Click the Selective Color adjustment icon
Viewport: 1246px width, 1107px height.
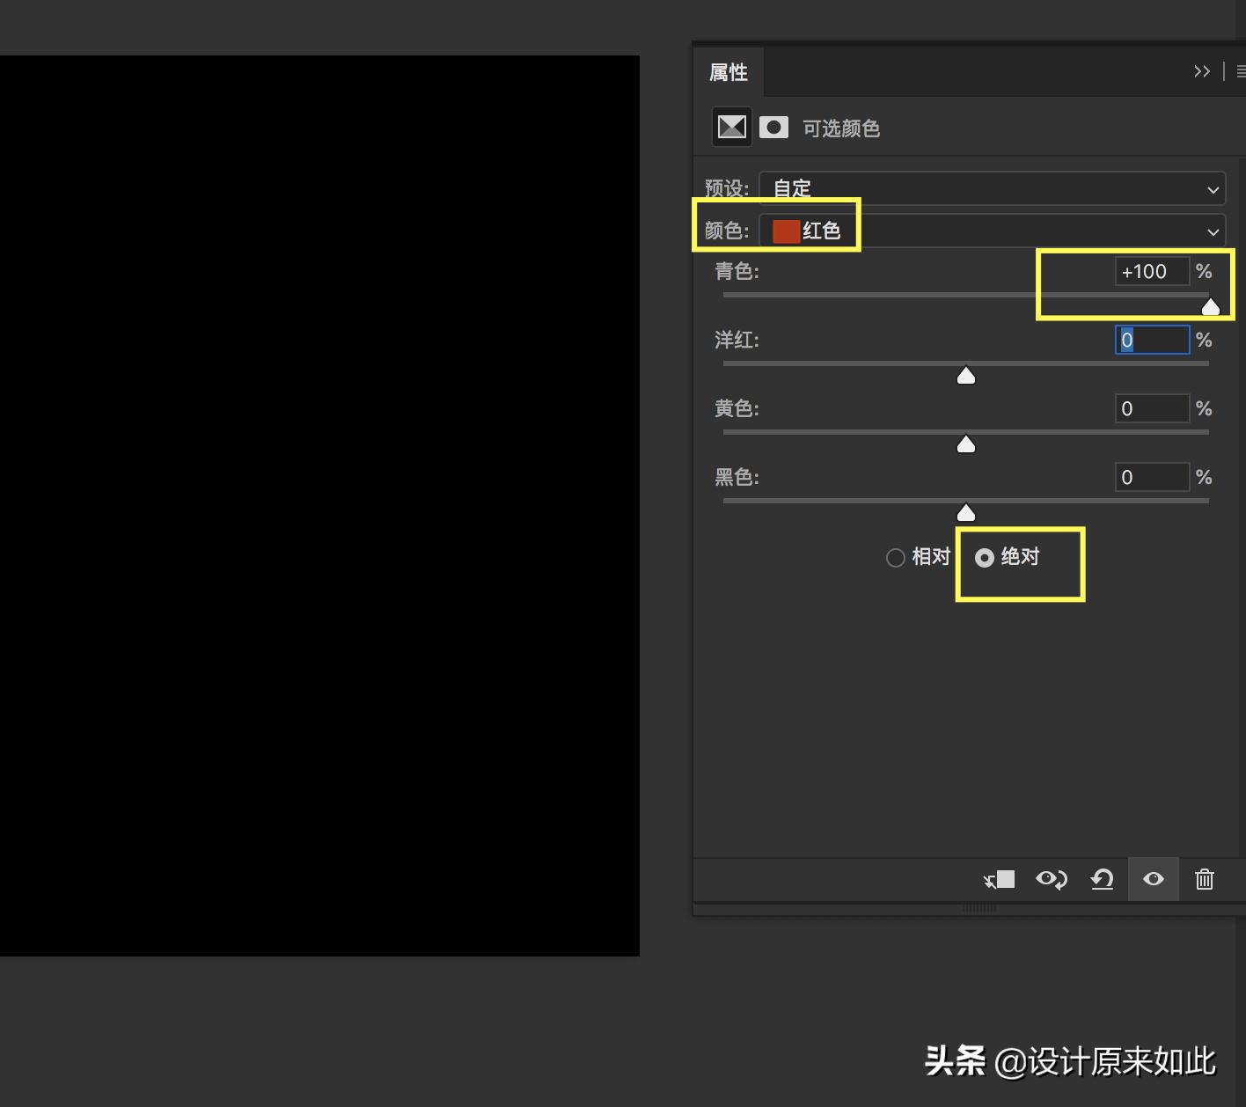tap(731, 128)
